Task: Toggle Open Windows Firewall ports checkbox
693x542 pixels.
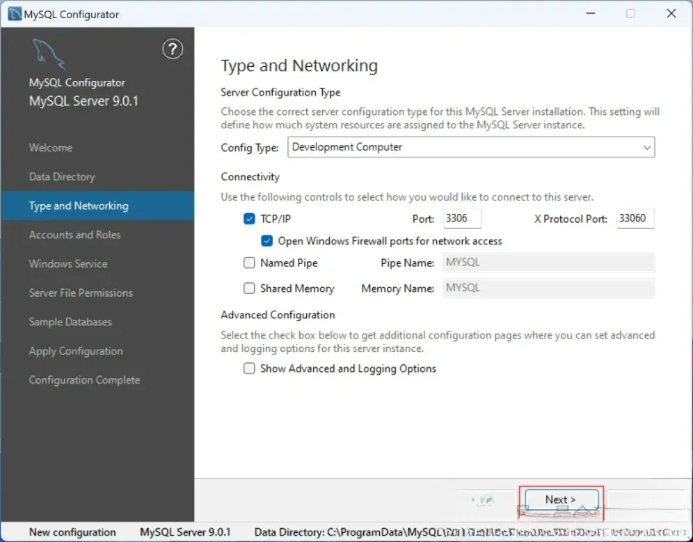Action: 266,240
